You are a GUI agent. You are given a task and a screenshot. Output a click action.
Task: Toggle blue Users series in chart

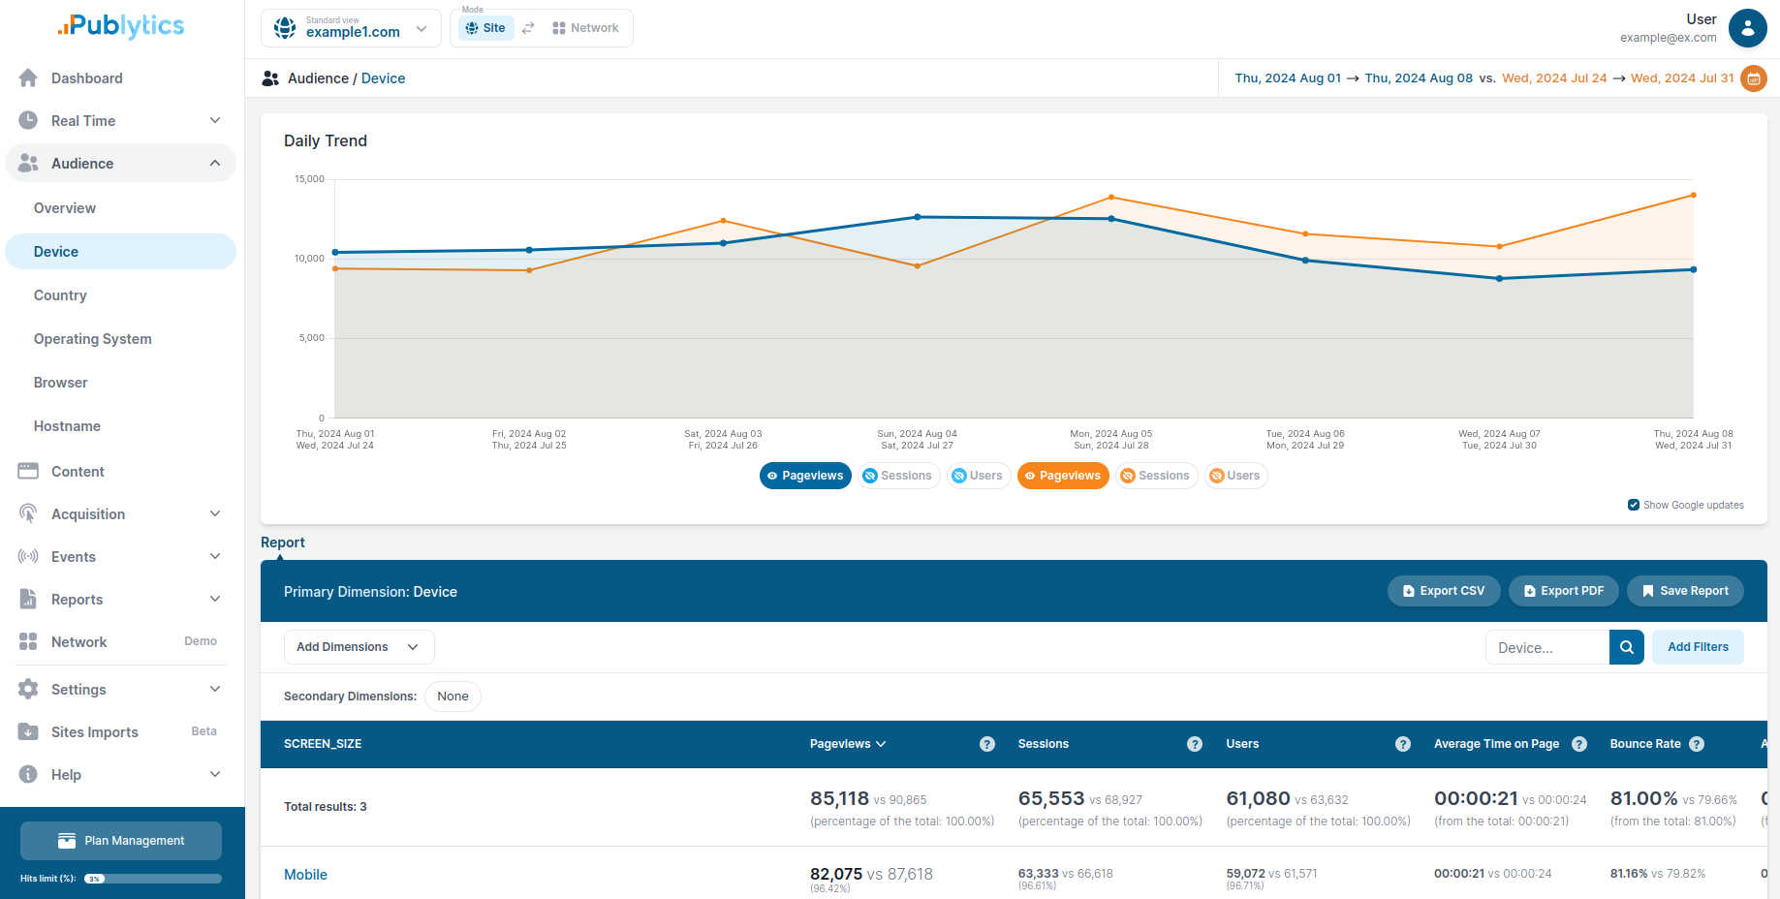pyautogui.click(x=979, y=476)
